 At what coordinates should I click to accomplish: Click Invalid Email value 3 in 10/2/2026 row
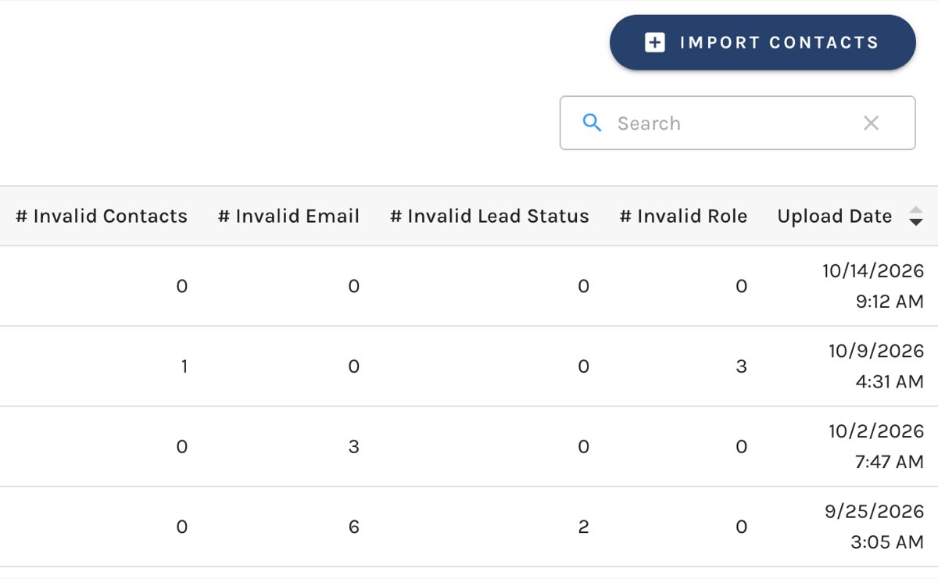[x=354, y=447]
